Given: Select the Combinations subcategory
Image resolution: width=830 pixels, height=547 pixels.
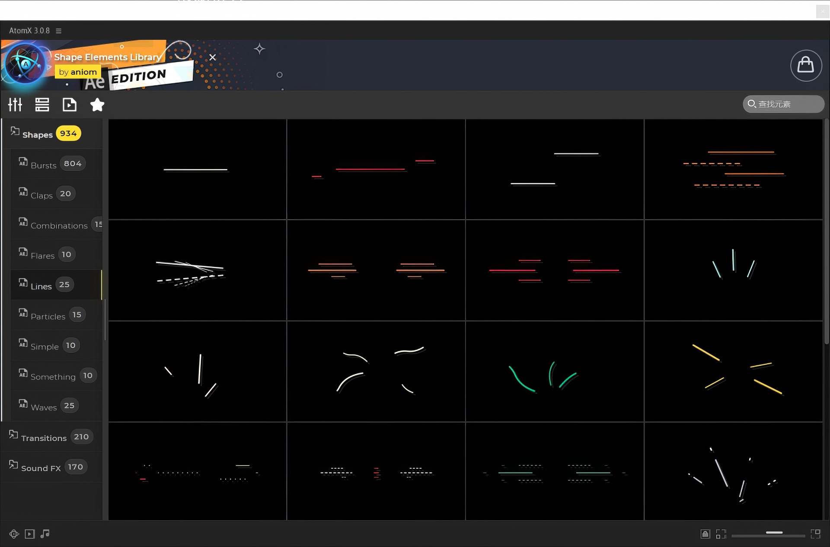Looking at the screenshot, I should click(x=56, y=224).
